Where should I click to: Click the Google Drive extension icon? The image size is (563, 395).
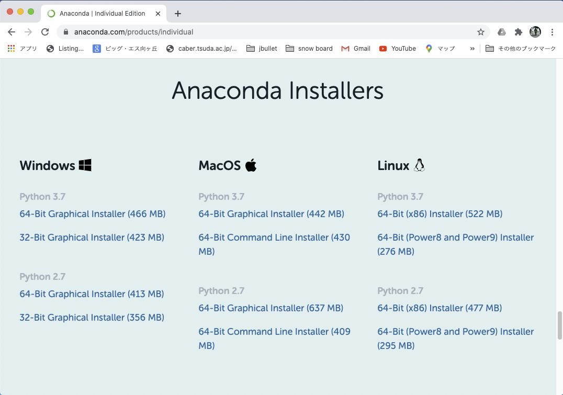(502, 32)
